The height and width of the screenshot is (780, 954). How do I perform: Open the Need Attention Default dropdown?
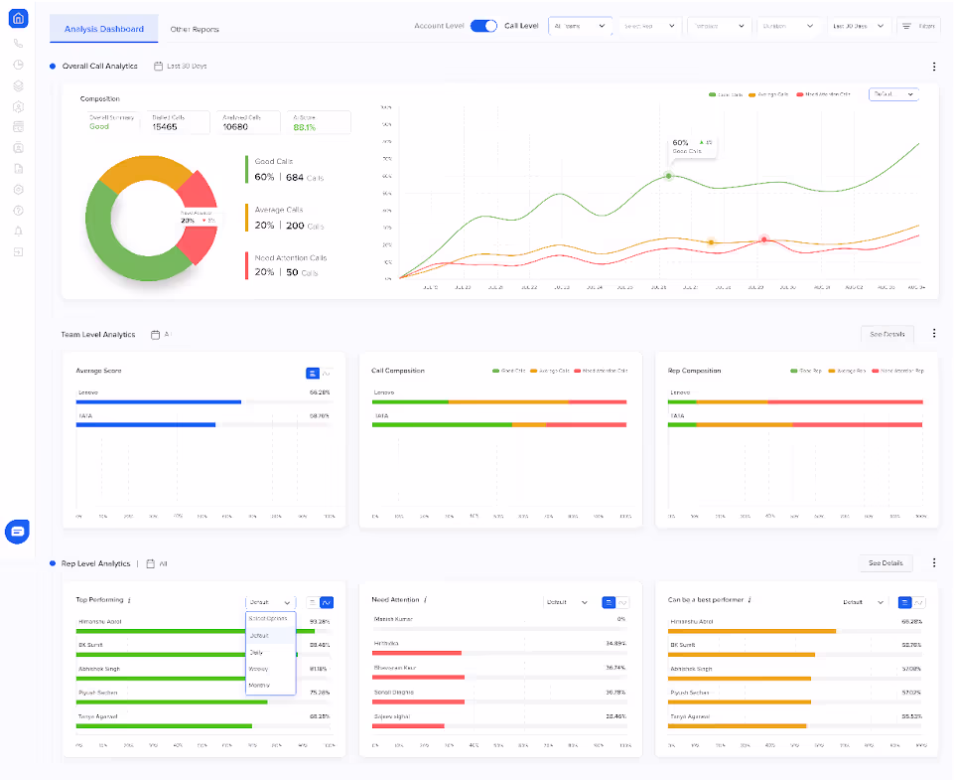coord(567,603)
